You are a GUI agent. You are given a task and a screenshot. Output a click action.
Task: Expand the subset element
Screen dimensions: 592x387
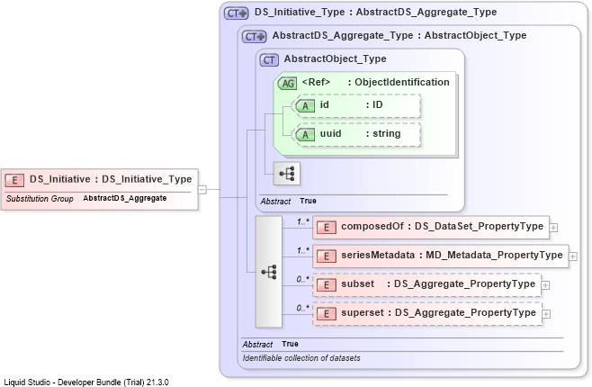[x=545, y=285]
